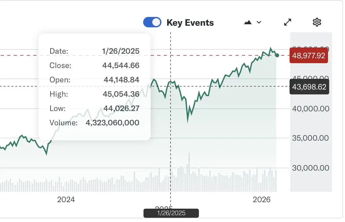Click the 2026 label on time axis
The width and height of the screenshot is (345, 222).
click(262, 200)
